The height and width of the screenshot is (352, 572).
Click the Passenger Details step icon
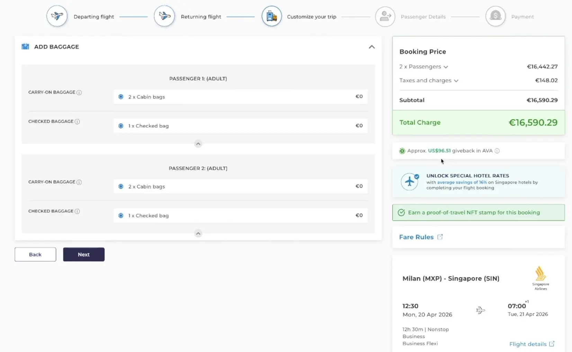click(385, 16)
